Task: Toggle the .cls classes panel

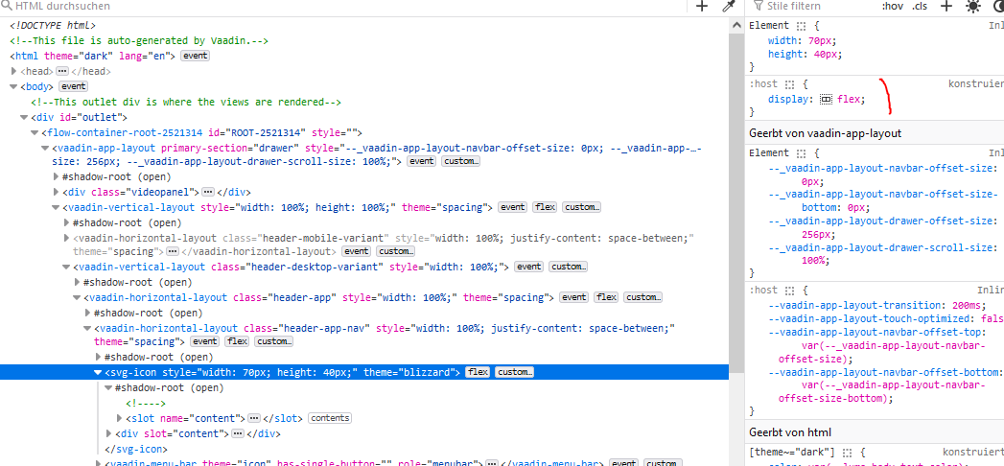Action: pos(920,6)
